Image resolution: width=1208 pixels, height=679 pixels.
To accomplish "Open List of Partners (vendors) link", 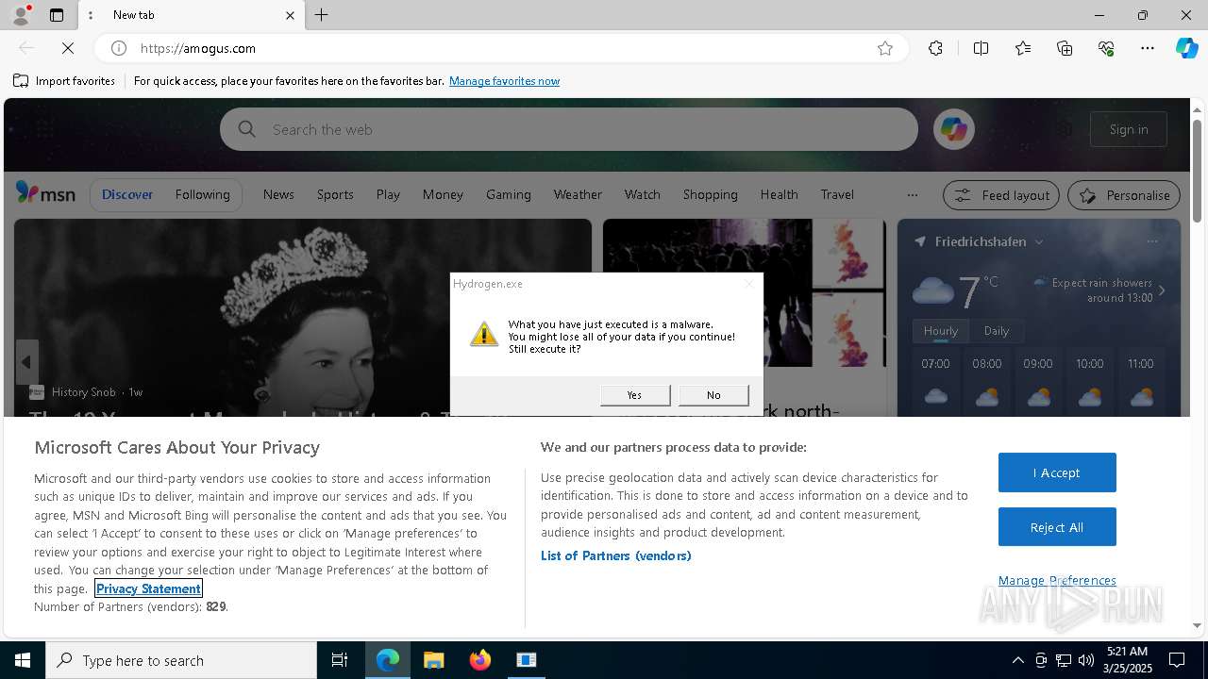I will coord(616,555).
